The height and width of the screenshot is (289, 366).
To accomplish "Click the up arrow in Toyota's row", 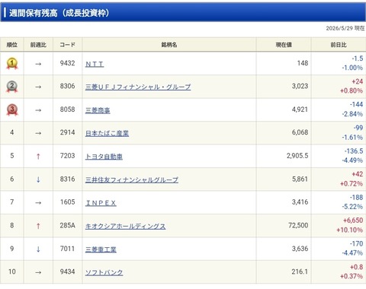I will click(x=38, y=156).
